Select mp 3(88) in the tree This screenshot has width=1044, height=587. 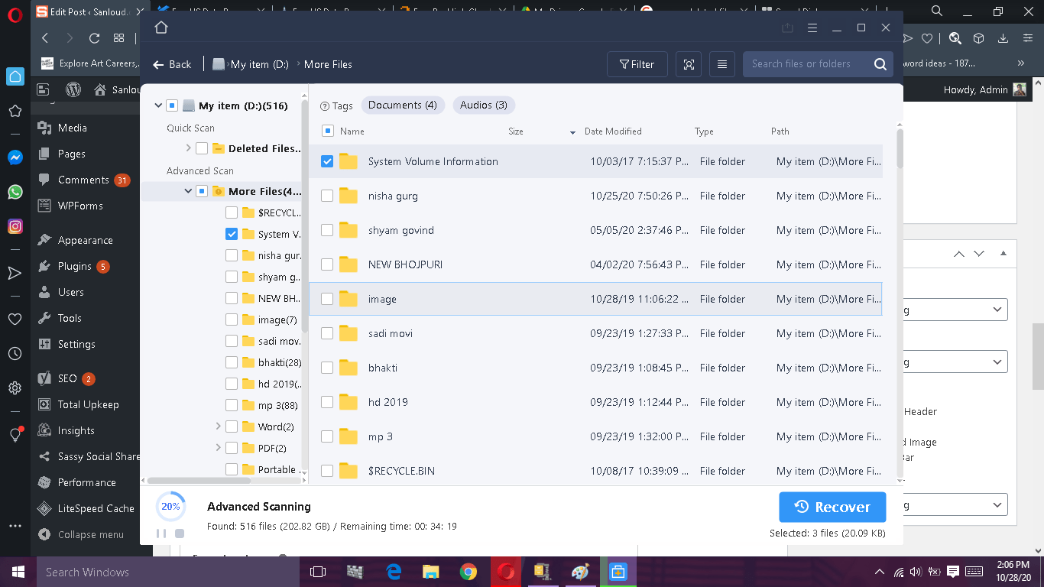click(x=278, y=405)
